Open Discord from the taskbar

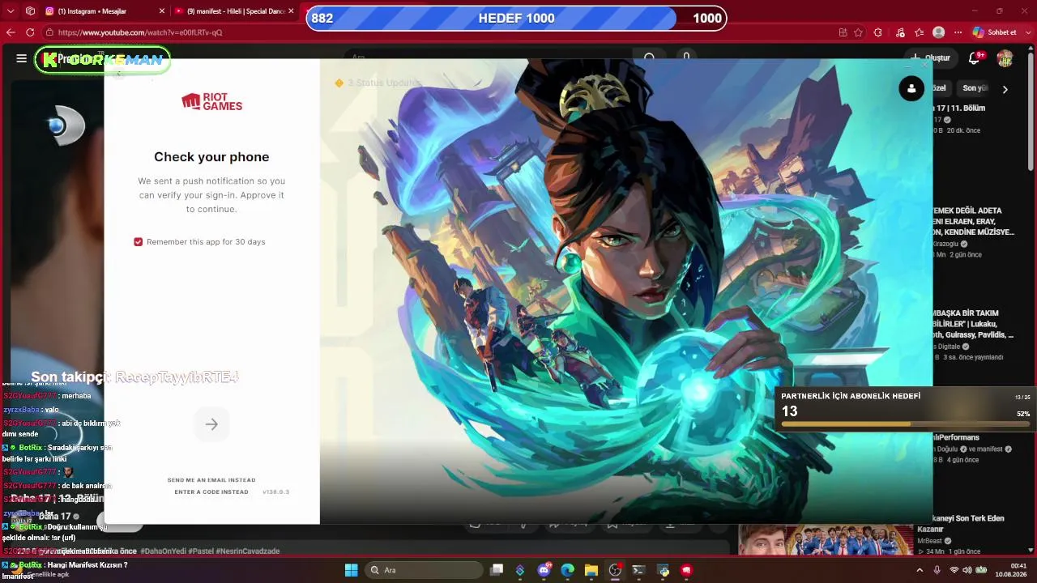[x=544, y=570]
